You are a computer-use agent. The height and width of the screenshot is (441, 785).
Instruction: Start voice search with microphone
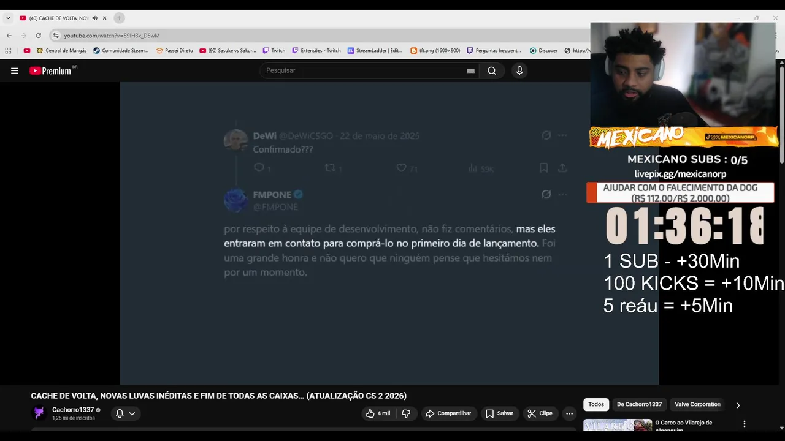(x=519, y=70)
